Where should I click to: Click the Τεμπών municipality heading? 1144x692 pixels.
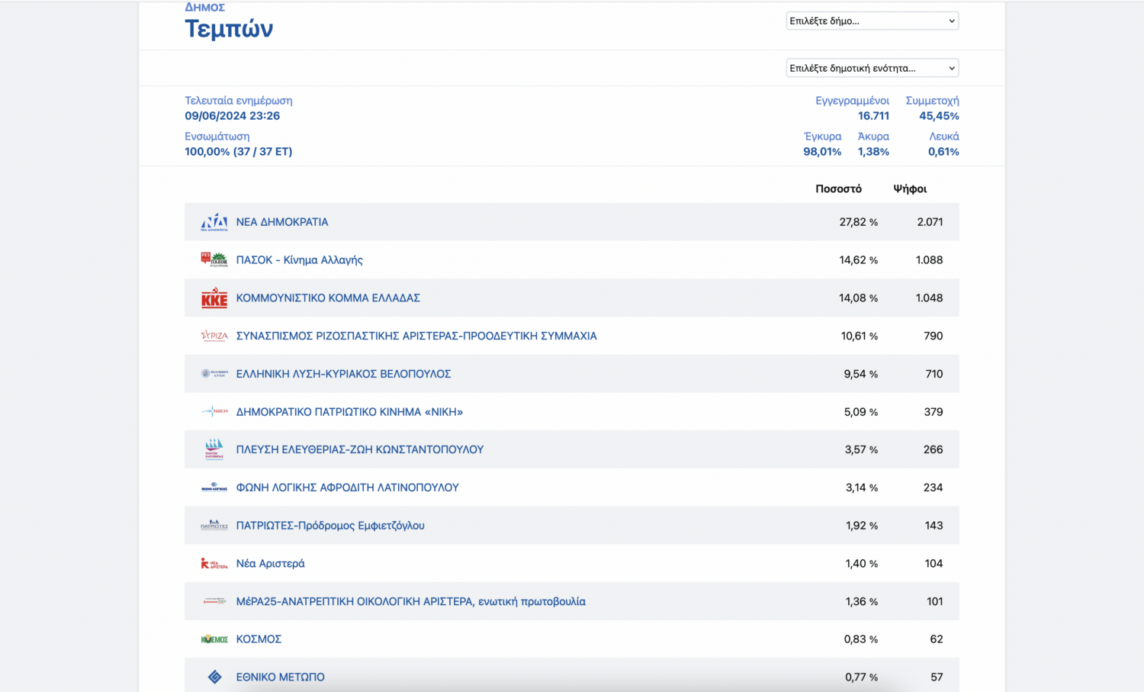(x=229, y=29)
